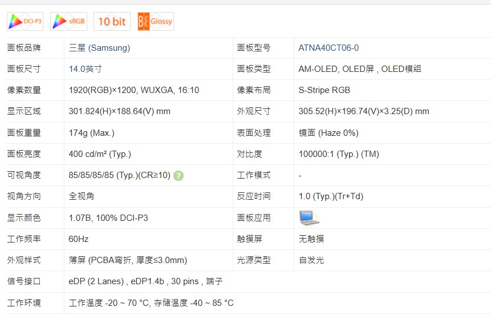Click the green question mark help icon
491x323 pixels.
point(178,175)
